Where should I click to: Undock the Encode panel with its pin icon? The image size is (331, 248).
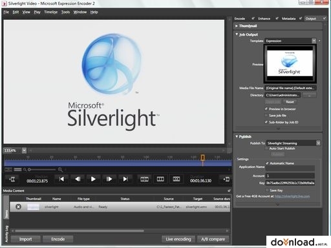click(x=253, y=18)
